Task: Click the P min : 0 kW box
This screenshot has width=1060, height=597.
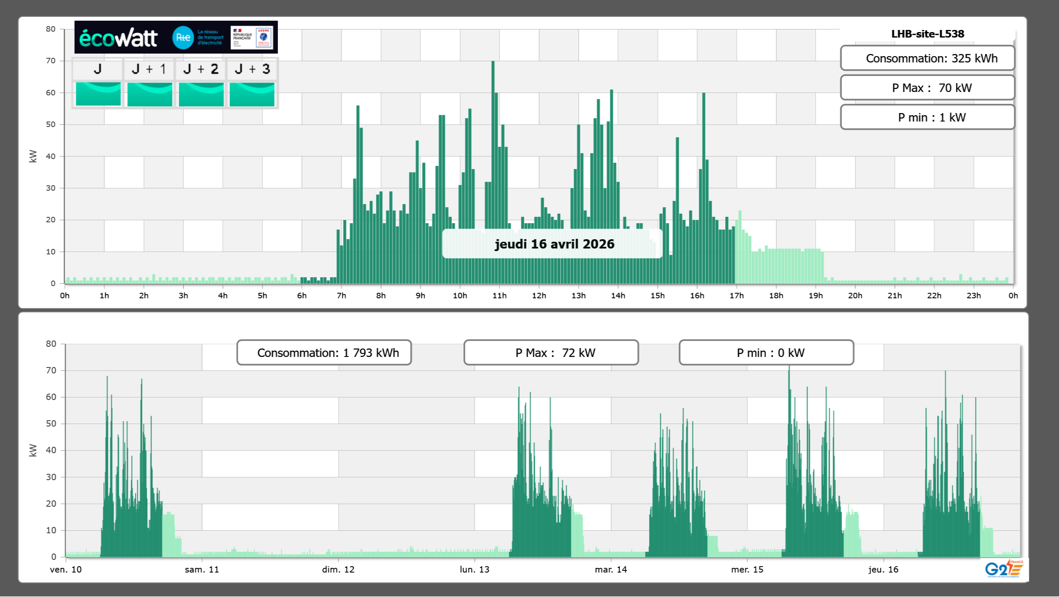Action: pos(766,353)
